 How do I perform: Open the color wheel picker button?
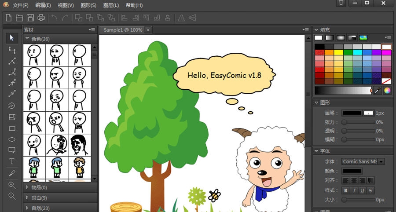click(x=387, y=90)
